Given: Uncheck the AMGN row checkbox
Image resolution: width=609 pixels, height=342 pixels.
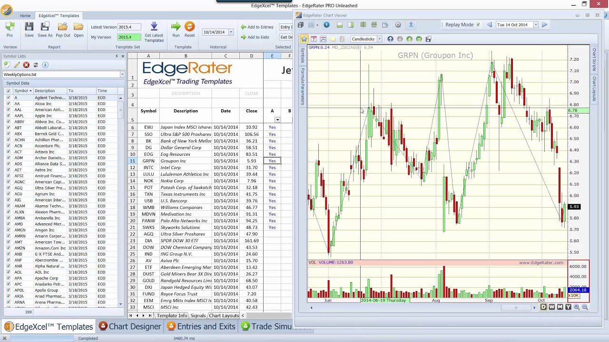Looking at the screenshot, I should point(8,230).
